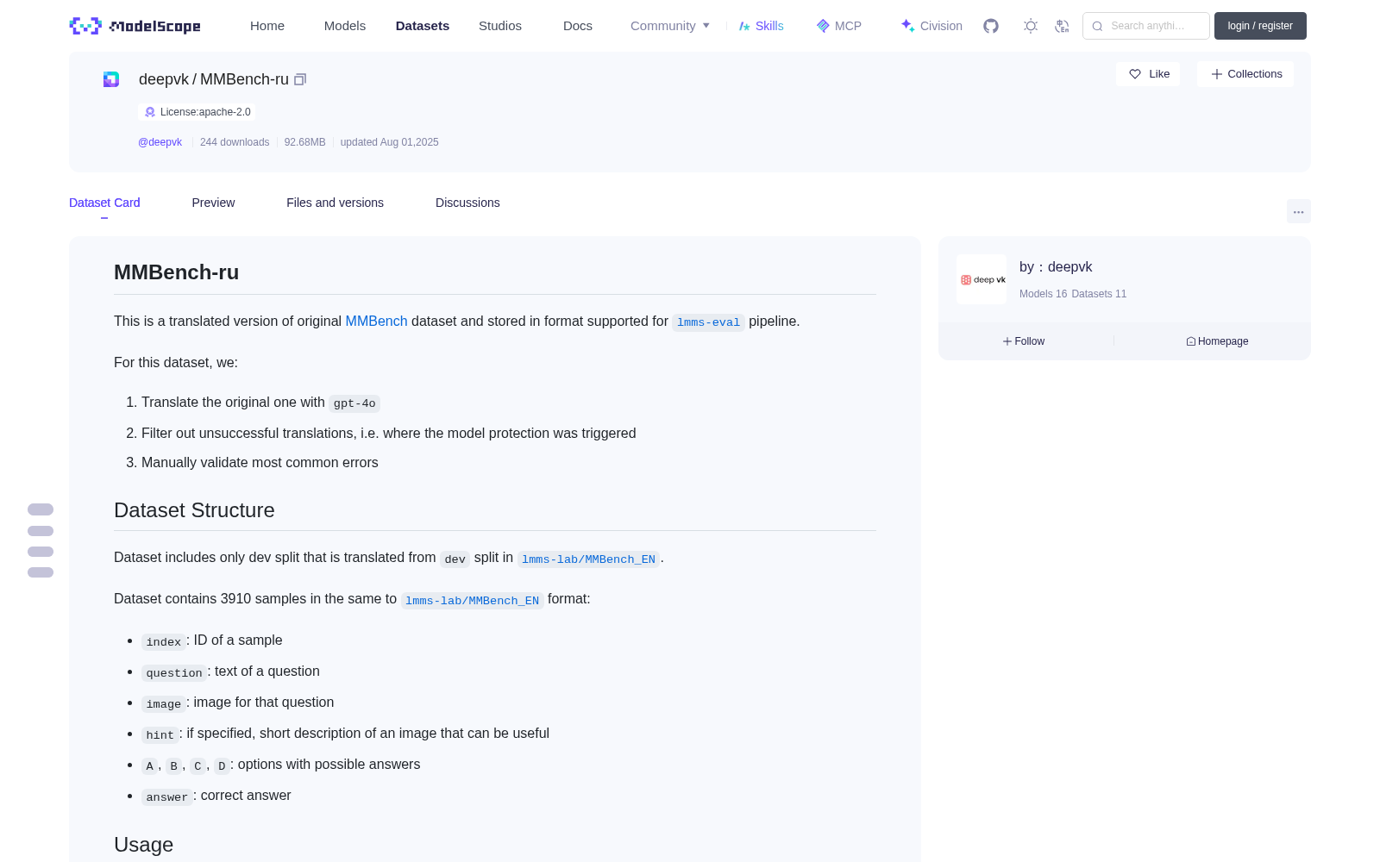The width and height of the screenshot is (1380, 862).
Task: Open the Civision sparkle nav item
Action: (x=931, y=26)
